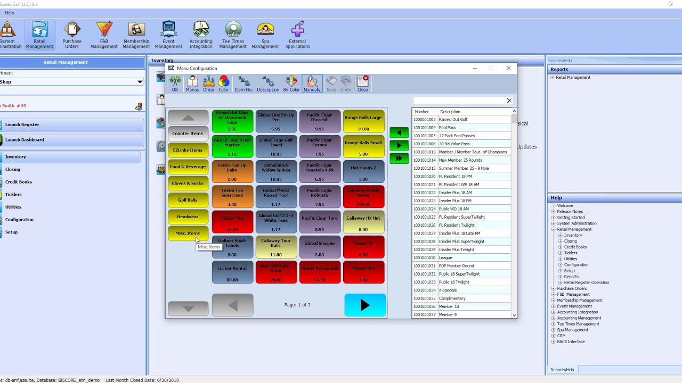Image resolution: width=682 pixels, height=383 pixels.
Task: Open the Spa Management module icon
Action: (x=265, y=35)
